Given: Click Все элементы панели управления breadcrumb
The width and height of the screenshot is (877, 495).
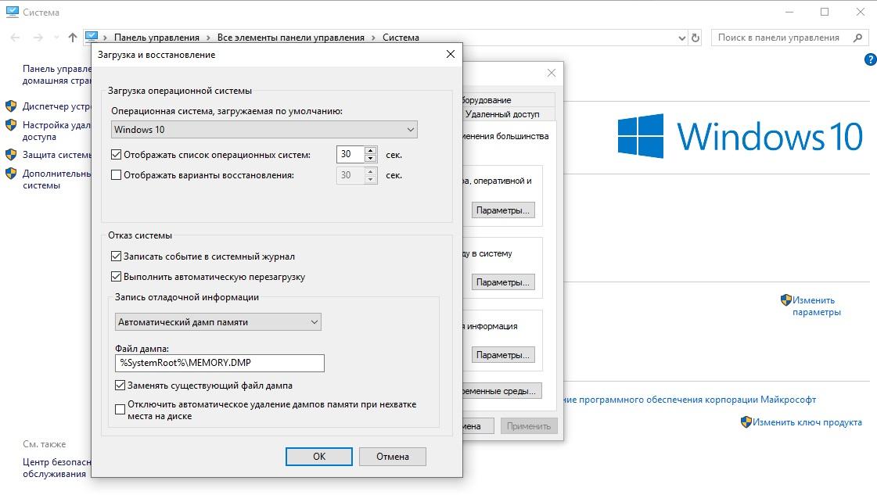Looking at the screenshot, I should tap(291, 38).
